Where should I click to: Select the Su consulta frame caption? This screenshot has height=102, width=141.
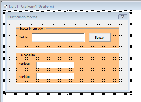tap(27, 55)
